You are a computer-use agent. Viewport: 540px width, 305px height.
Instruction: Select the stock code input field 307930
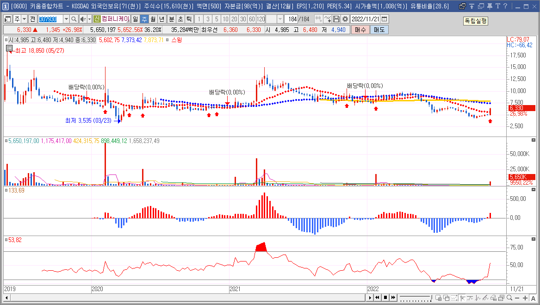pos(50,19)
